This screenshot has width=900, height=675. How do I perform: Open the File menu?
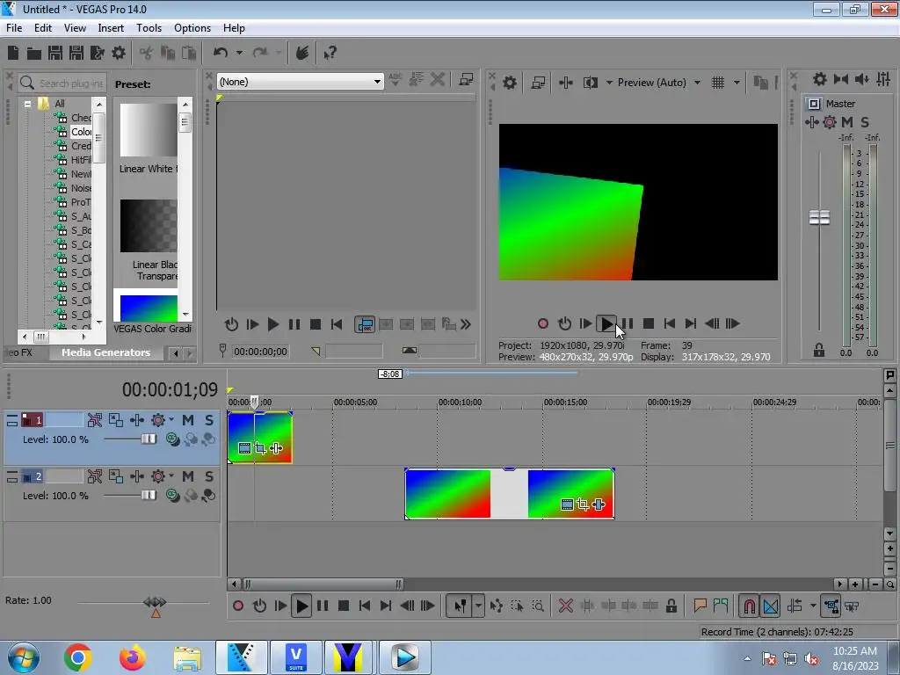pyautogui.click(x=14, y=28)
